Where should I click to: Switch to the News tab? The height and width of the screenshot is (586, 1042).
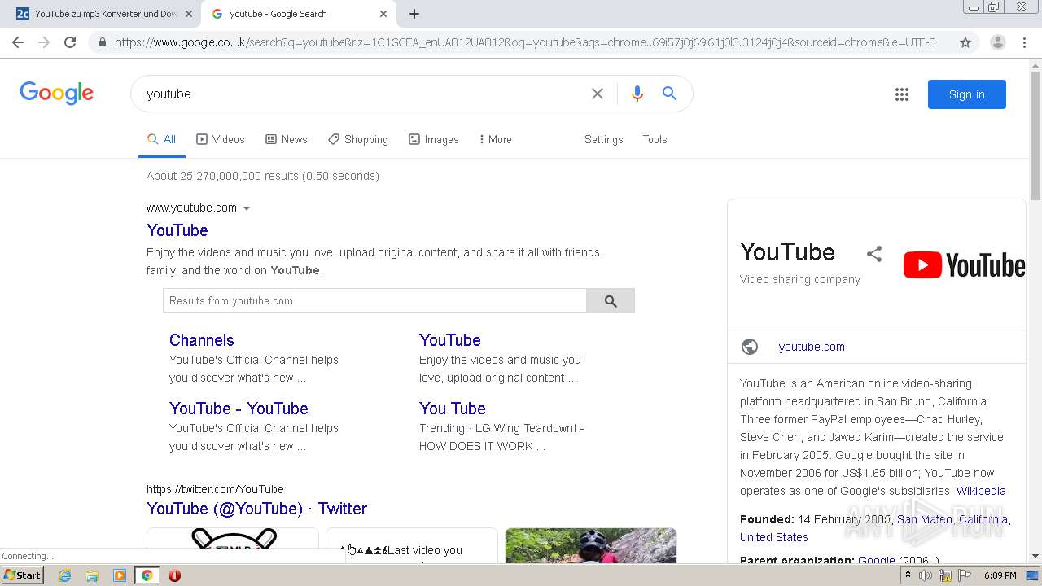pos(287,139)
